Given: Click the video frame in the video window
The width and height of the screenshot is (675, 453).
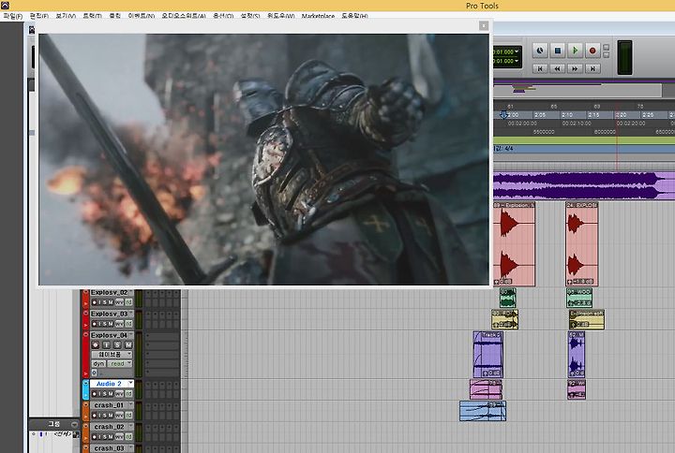Looking at the screenshot, I should coord(263,159).
